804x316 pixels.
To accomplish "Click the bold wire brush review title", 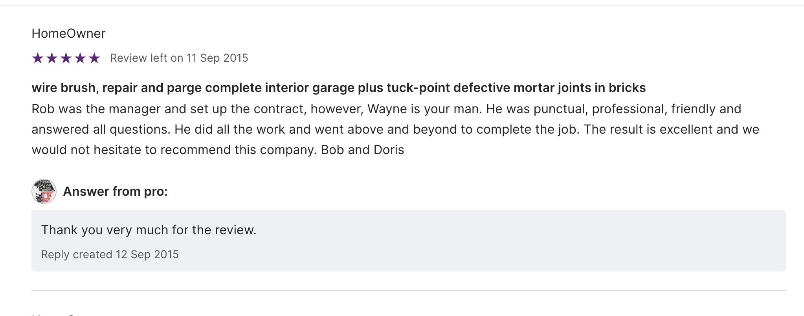I will (x=338, y=88).
